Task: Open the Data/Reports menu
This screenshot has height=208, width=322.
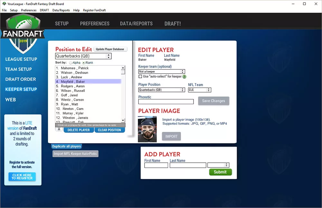Action: pyautogui.click(x=61, y=10)
